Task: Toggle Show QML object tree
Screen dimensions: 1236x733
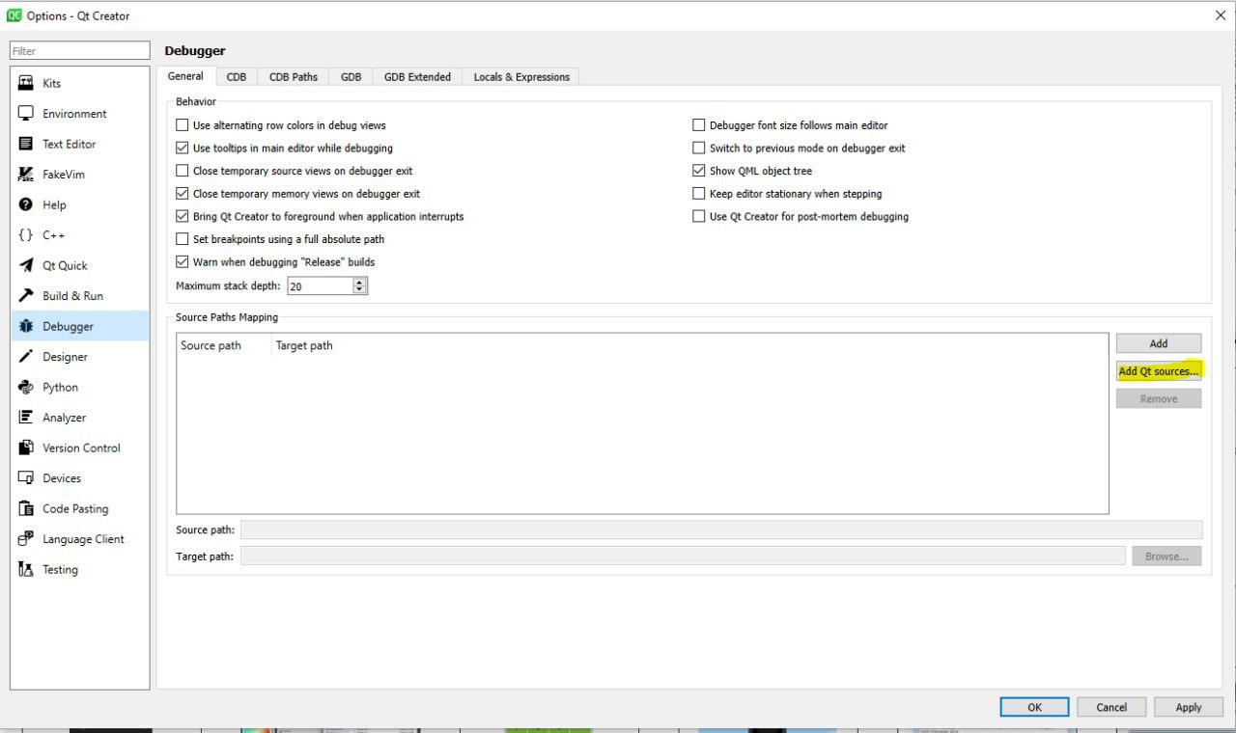Action: point(699,171)
